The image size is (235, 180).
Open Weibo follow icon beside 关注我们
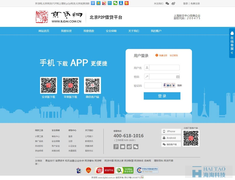tap(173, 4)
